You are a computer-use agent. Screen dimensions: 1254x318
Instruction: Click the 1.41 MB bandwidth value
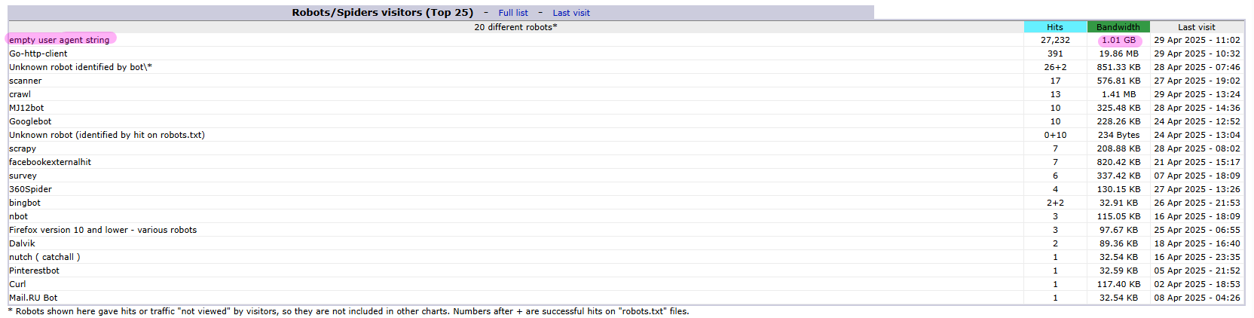coord(1118,94)
